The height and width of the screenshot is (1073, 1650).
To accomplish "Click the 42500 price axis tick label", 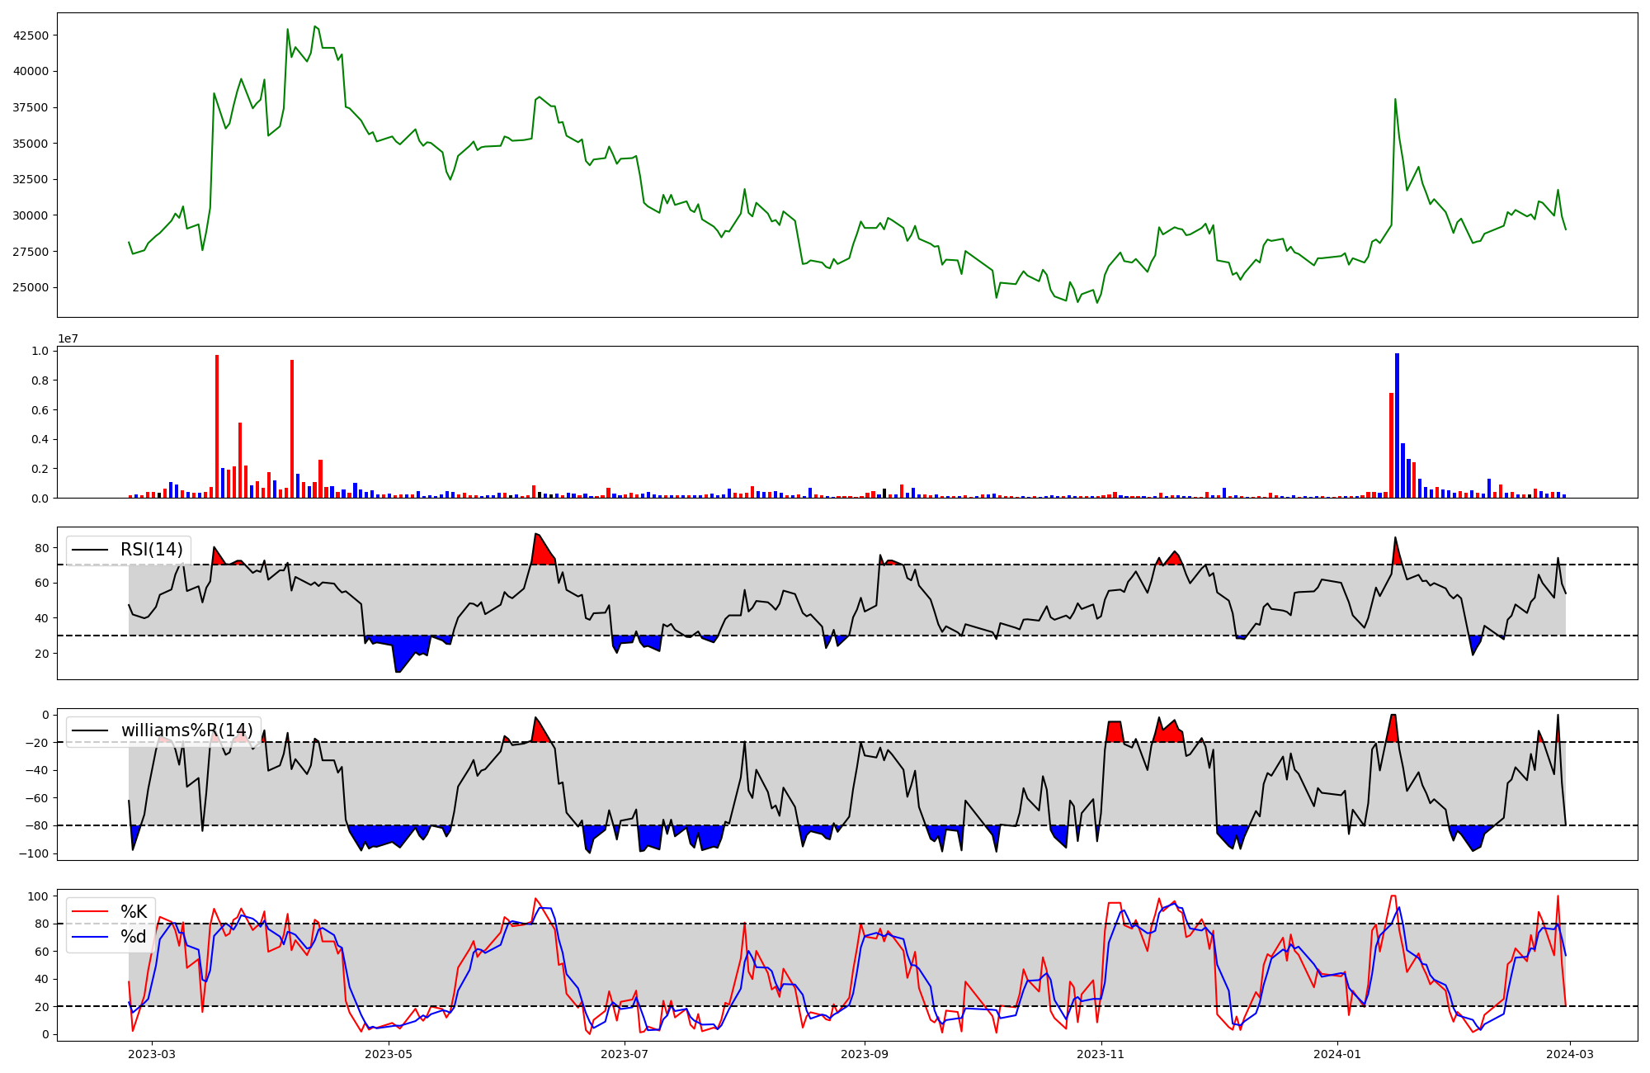I will (x=31, y=35).
